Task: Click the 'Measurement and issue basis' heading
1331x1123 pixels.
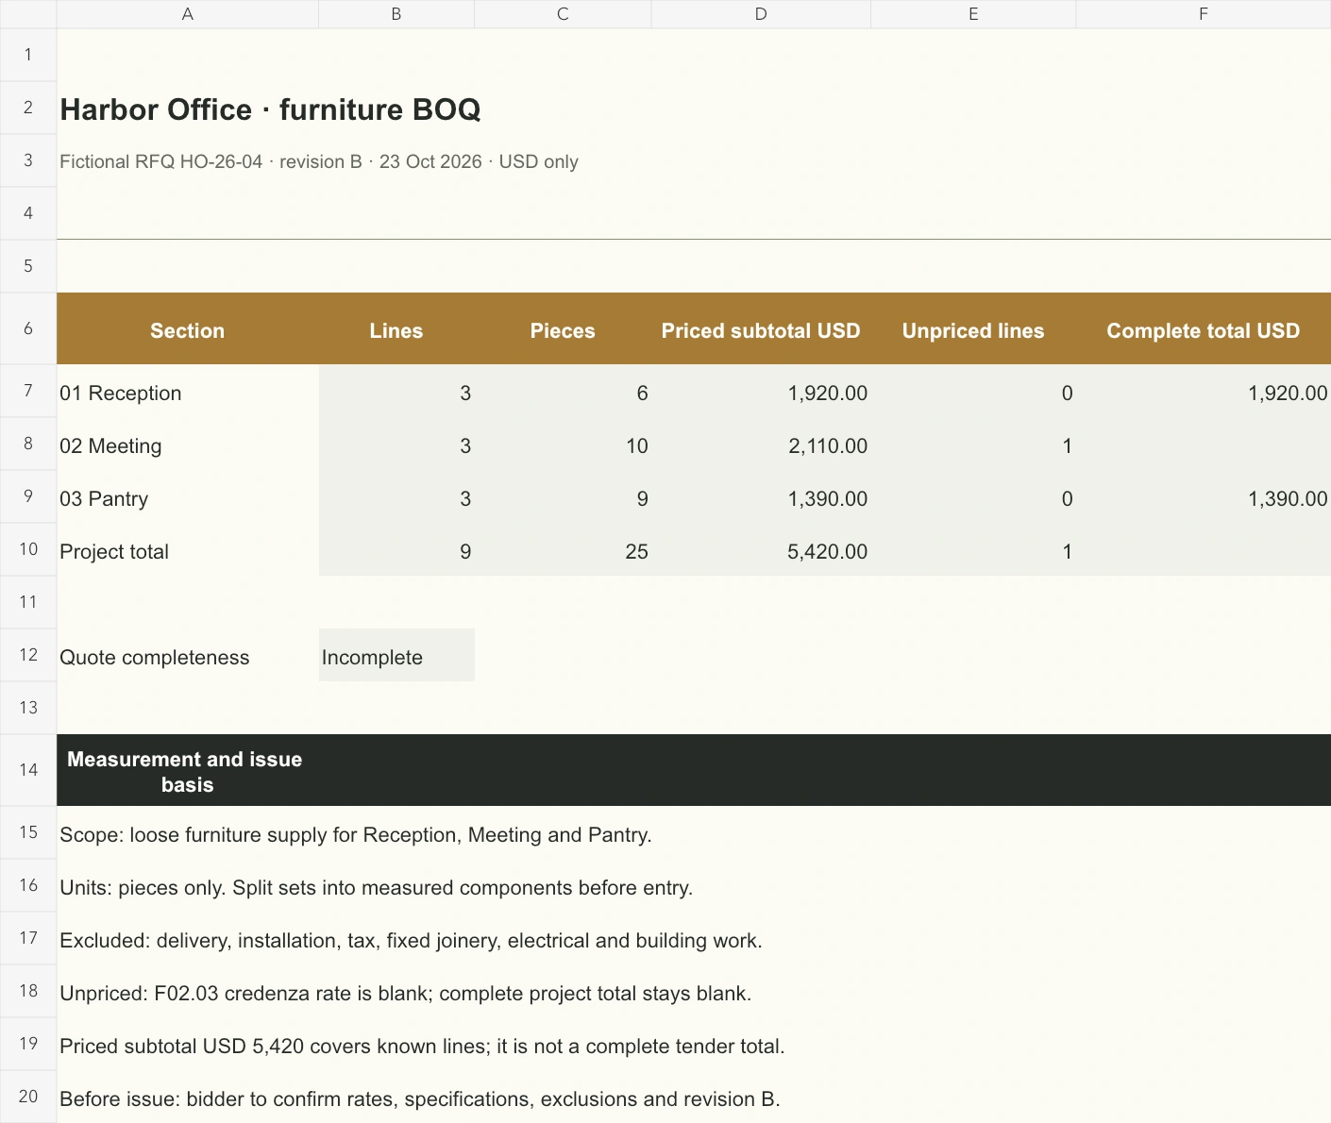Action: 185,771
